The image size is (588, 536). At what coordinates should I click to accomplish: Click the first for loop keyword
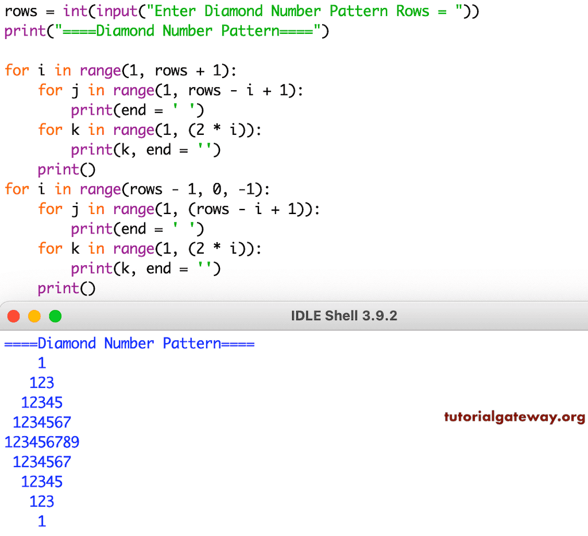[17, 70]
